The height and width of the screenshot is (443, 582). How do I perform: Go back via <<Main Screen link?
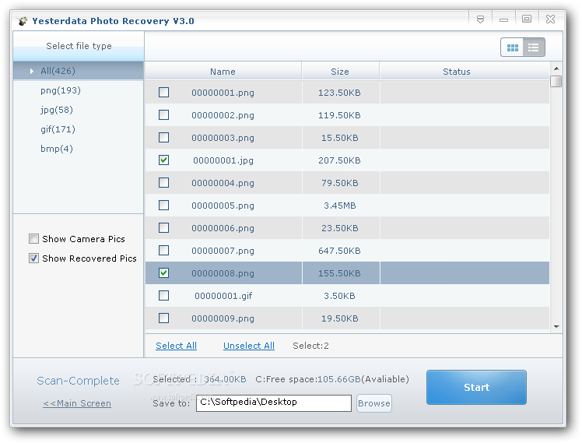click(77, 403)
